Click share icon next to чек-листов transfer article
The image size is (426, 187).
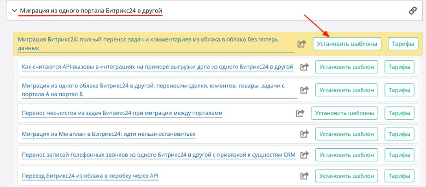pos(300,113)
